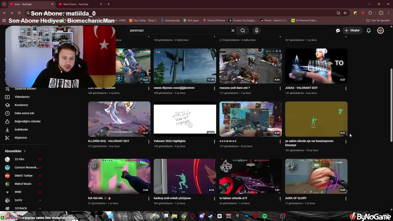Open Spotify from the taskbar

[x=265, y=216]
